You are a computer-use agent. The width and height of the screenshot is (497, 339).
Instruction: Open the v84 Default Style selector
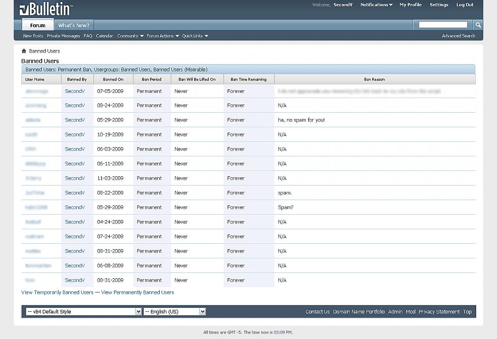(x=83, y=312)
